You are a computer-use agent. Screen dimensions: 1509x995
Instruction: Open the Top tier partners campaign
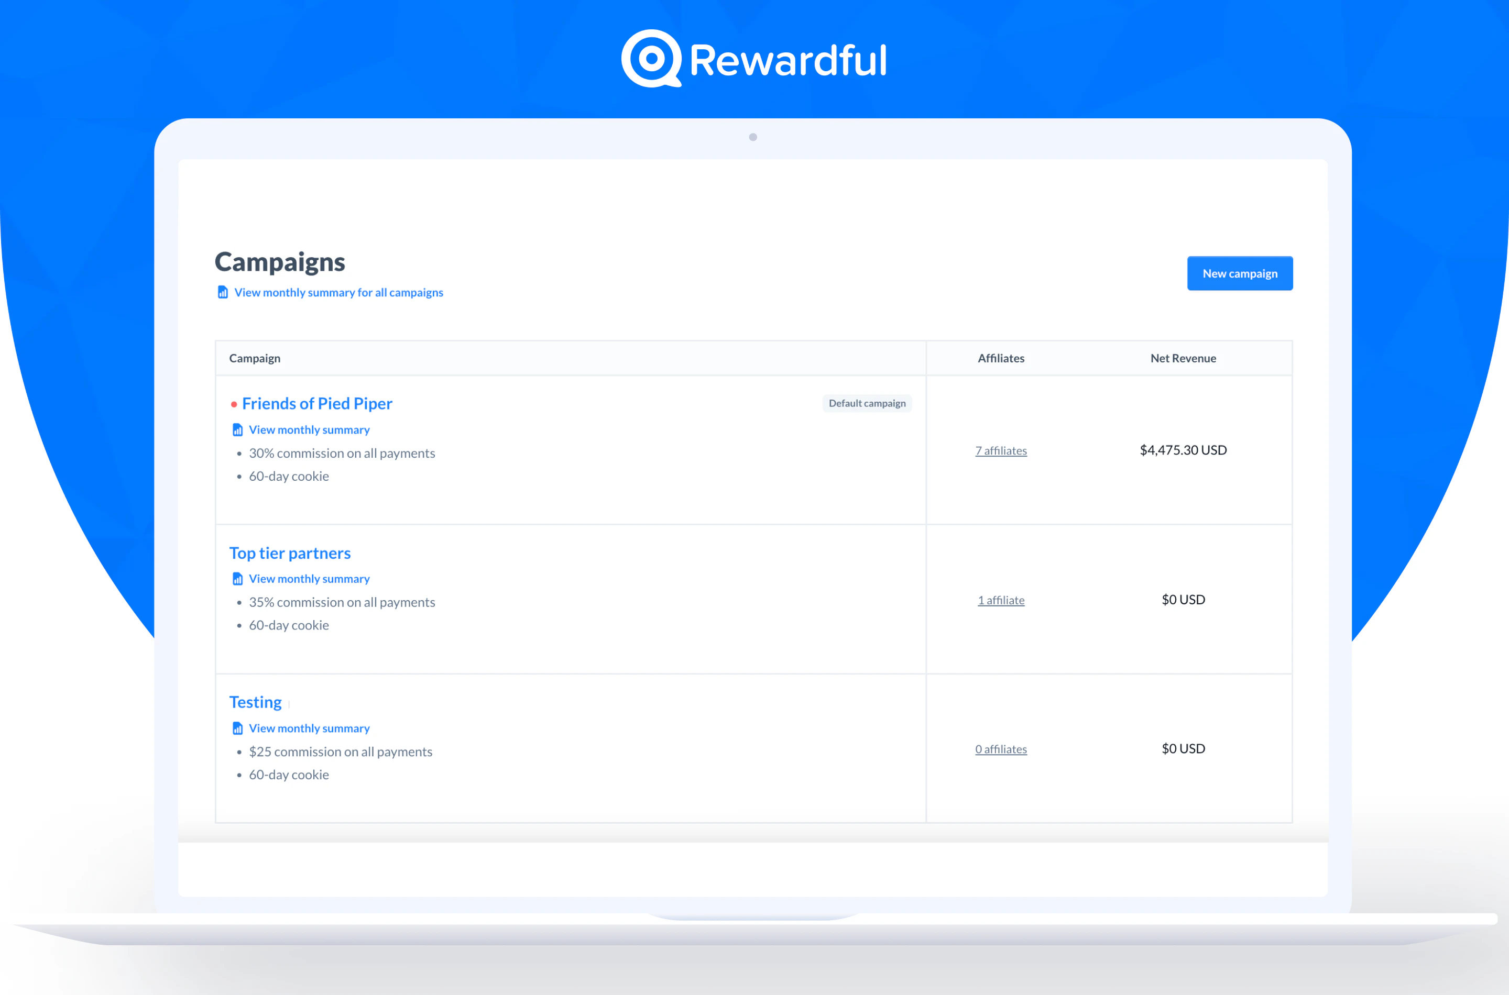point(290,552)
